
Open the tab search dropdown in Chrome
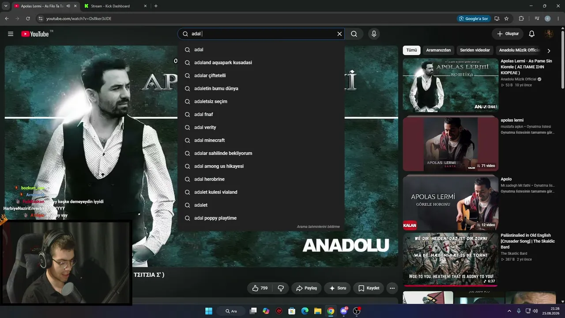[x=6, y=6]
